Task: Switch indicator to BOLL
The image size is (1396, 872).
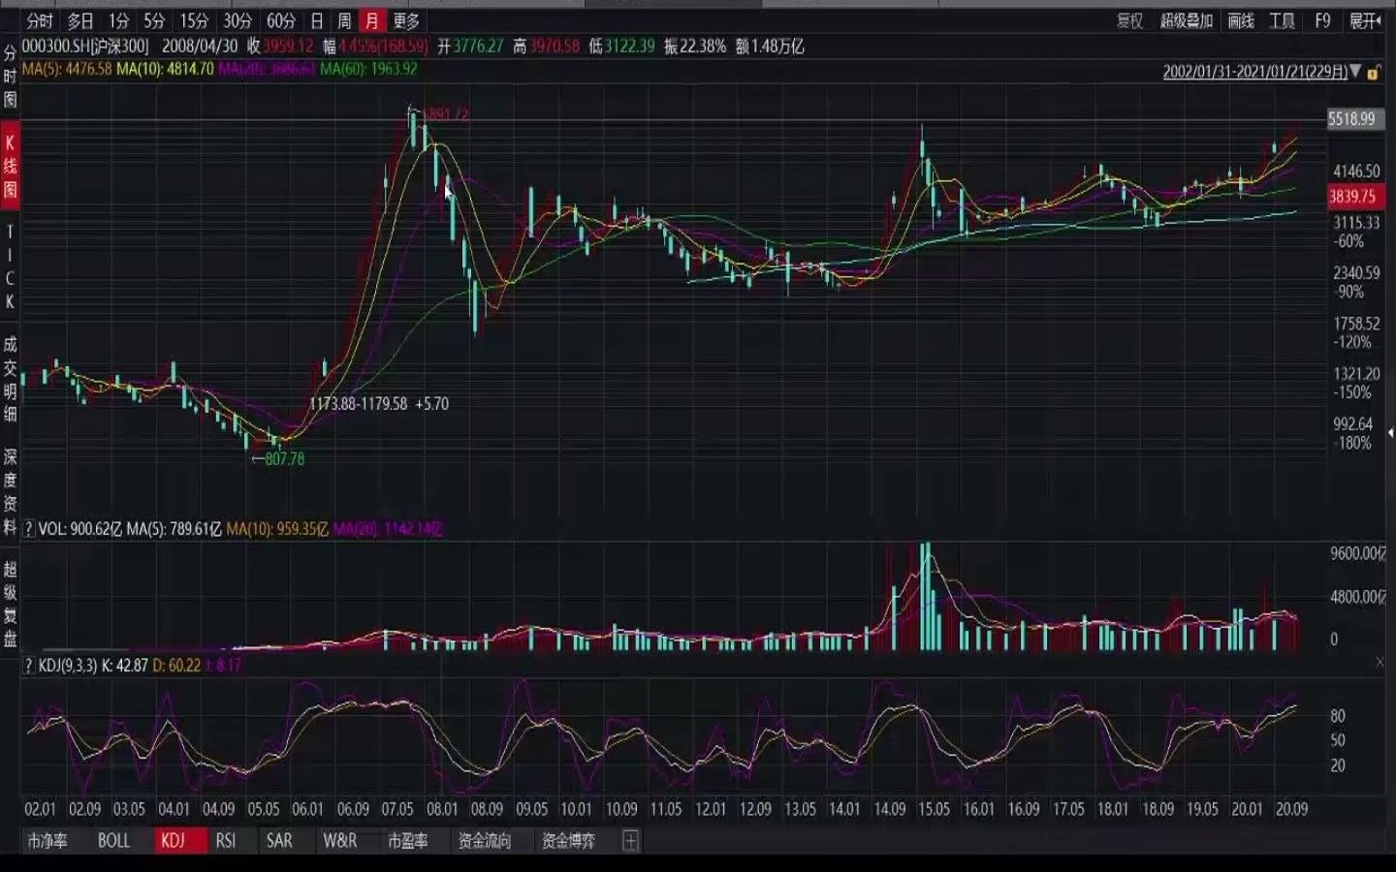Action: click(x=113, y=841)
